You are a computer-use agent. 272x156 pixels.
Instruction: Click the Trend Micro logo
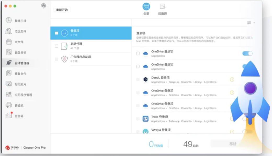pos(12,148)
